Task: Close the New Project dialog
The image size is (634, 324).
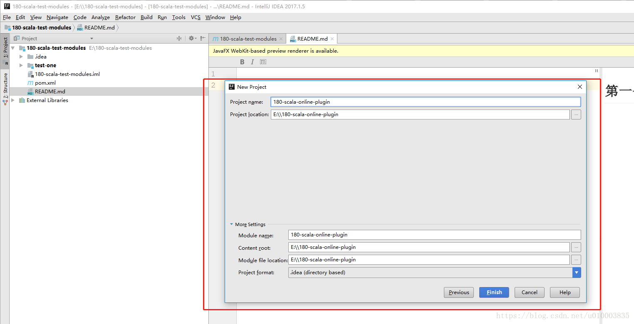Action: pyautogui.click(x=580, y=87)
